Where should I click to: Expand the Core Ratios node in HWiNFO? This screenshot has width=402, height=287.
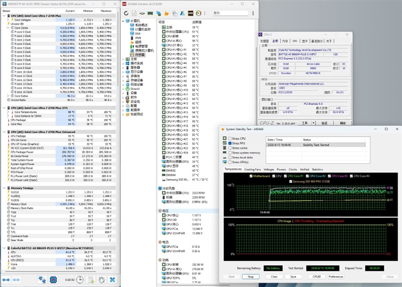tap(8, 96)
